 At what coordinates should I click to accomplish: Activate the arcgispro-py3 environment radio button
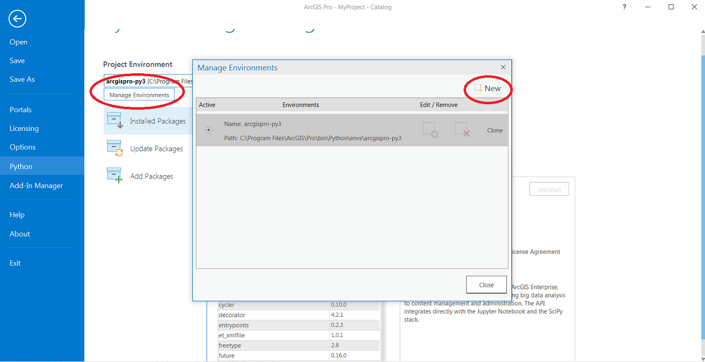point(208,130)
